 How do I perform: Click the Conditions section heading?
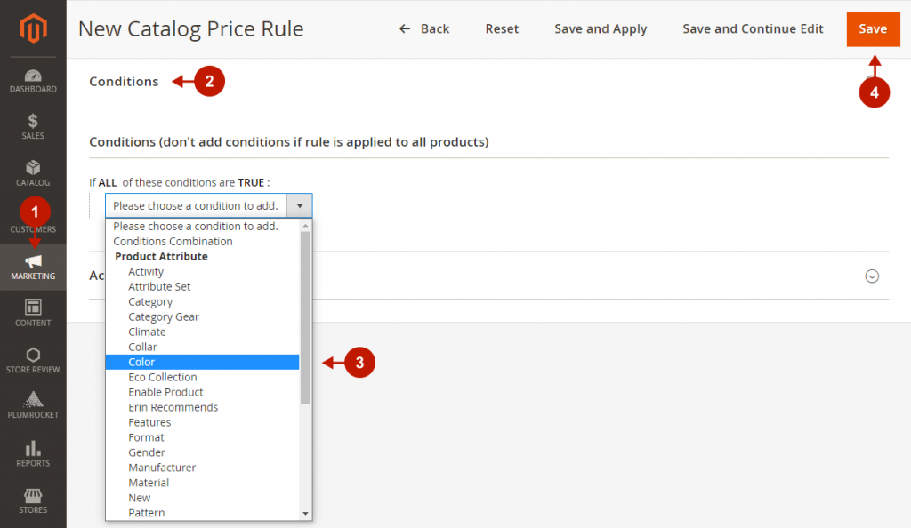(124, 81)
